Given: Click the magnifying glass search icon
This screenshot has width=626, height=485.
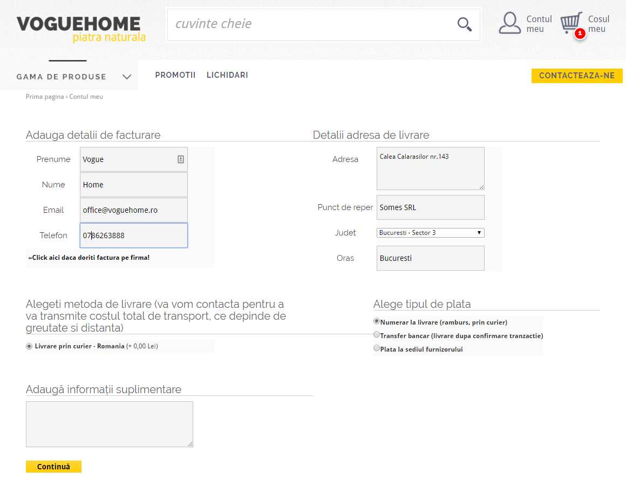Looking at the screenshot, I should [x=464, y=24].
